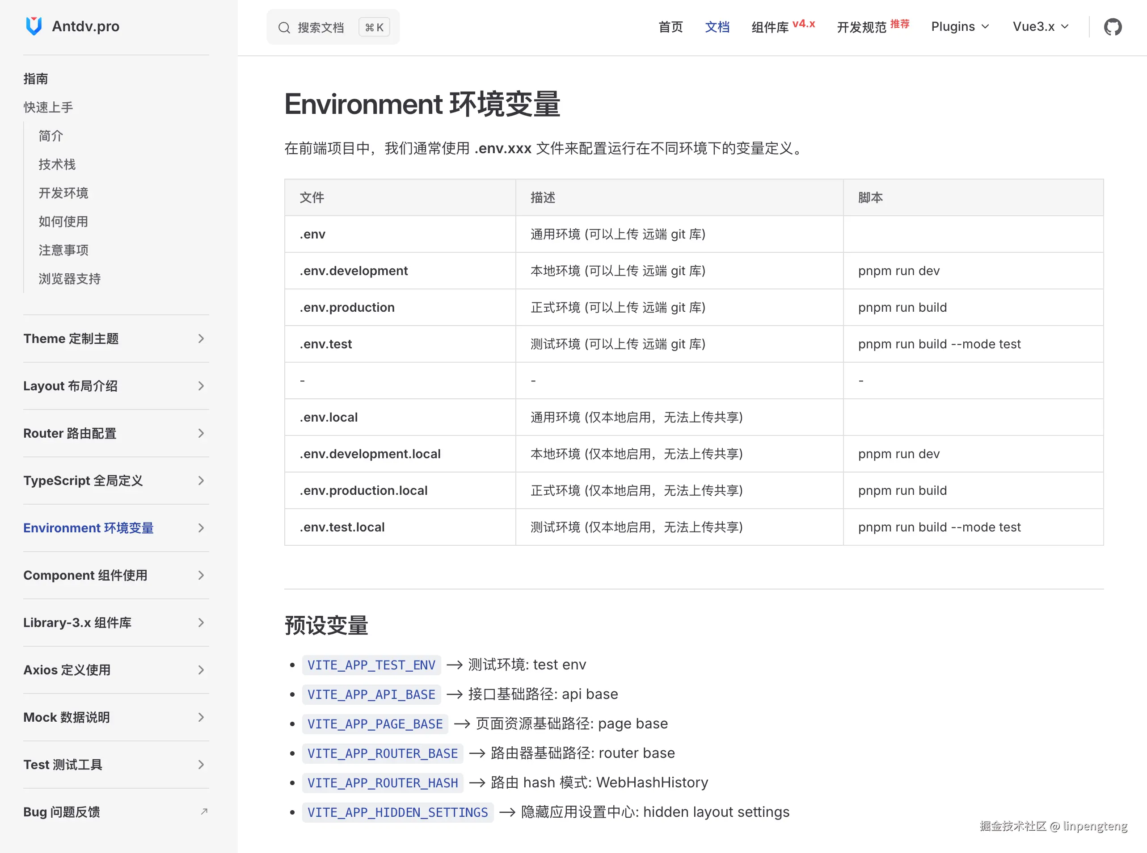Click the chevron beside Theme 定制主题
The width and height of the screenshot is (1147, 853).
click(x=201, y=339)
